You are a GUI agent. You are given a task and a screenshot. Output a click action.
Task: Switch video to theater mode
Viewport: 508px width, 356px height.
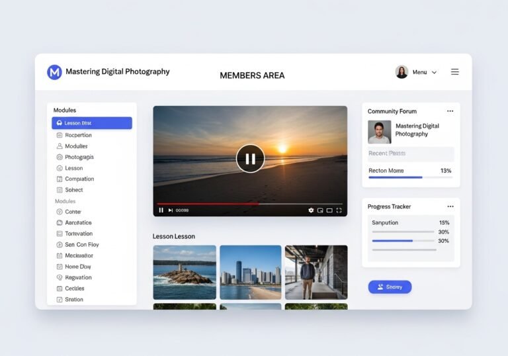pos(329,210)
